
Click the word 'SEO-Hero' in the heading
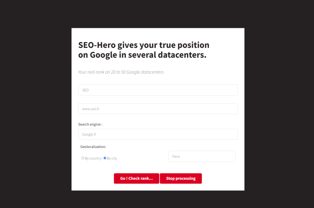point(97,45)
